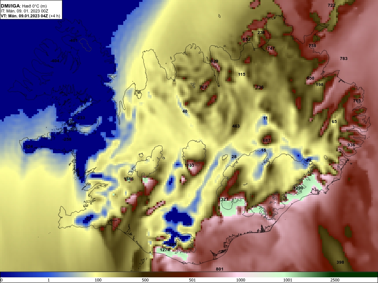Click the map value 1274

165,250
